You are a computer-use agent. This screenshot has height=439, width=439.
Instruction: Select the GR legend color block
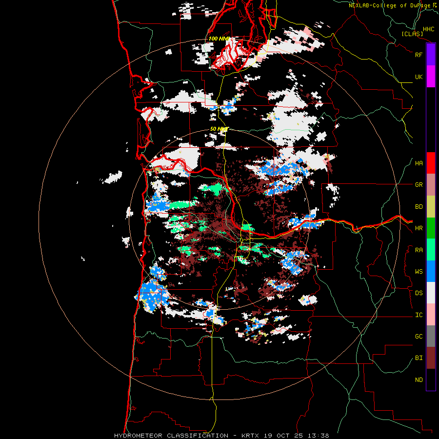[431, 185]
